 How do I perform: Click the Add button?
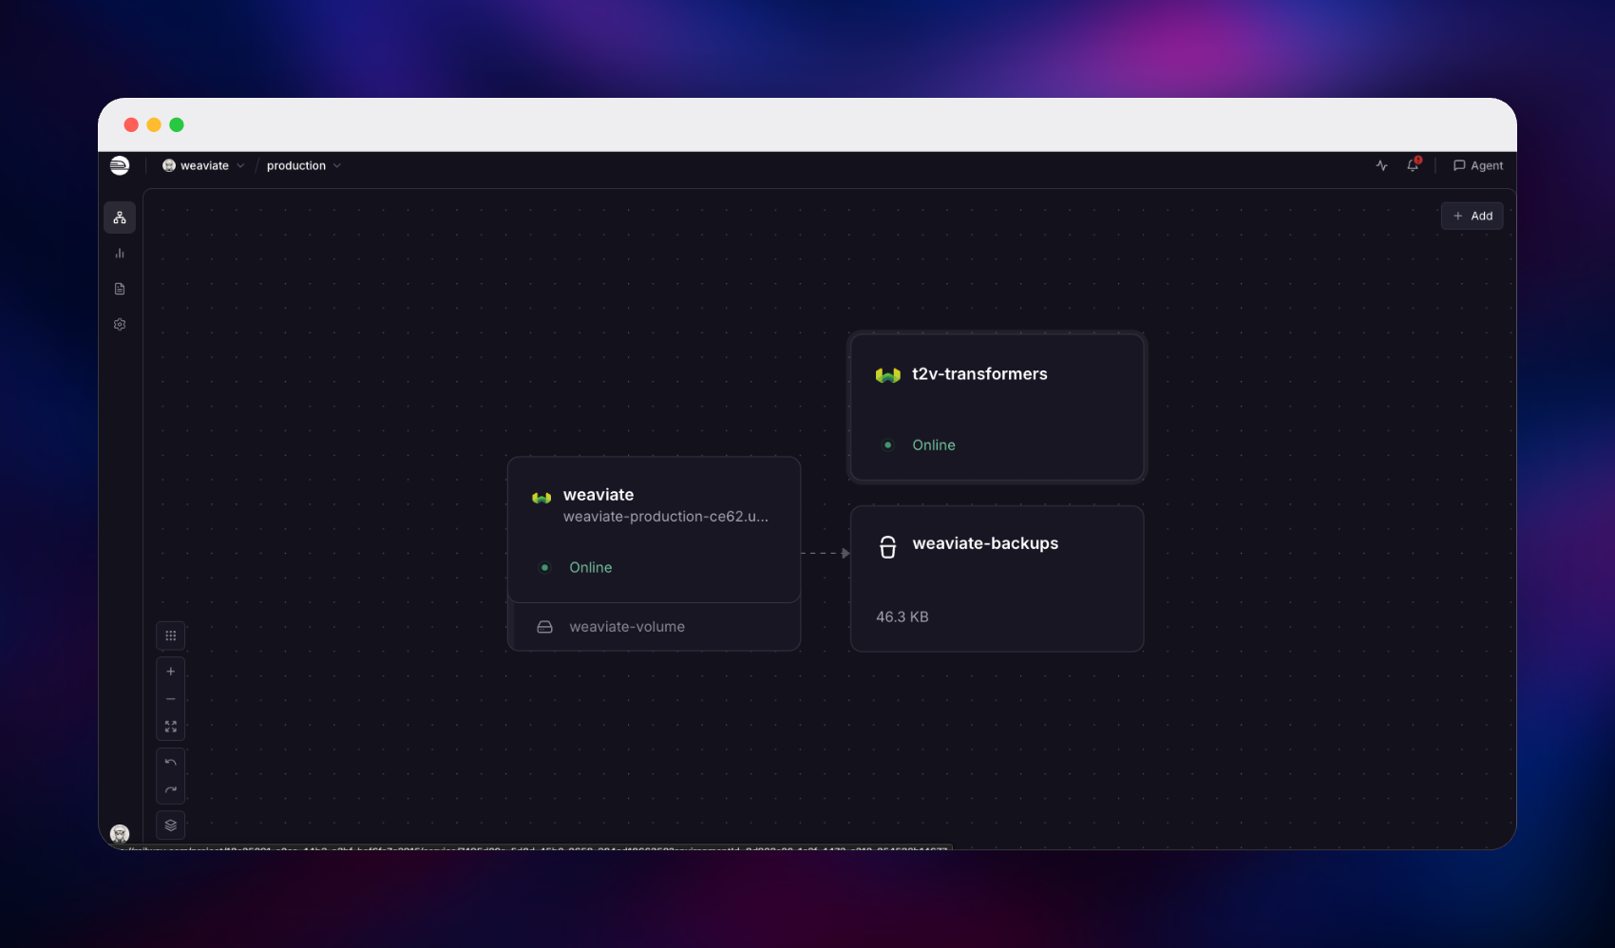(1472, 216)
